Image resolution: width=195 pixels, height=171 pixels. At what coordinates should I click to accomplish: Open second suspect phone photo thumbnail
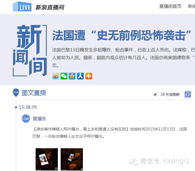[x=72, y=159]
